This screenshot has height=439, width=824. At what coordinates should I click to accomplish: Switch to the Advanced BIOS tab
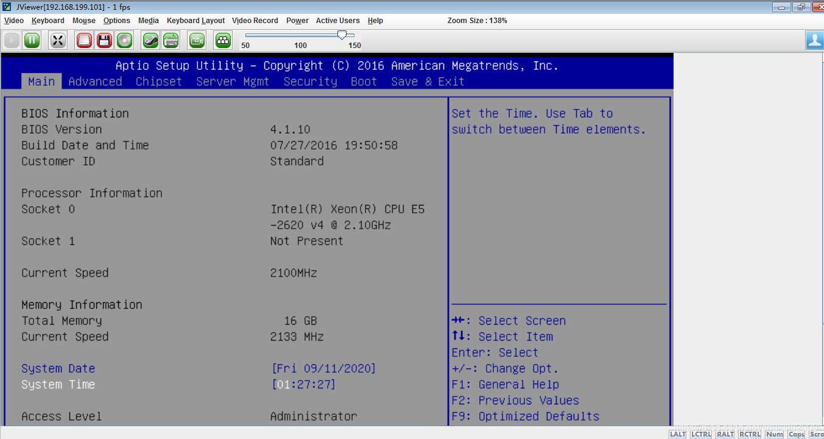coord(95,81)
